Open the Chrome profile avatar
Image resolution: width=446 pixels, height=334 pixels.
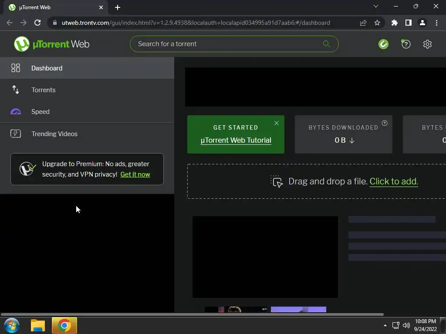point(422,23)
